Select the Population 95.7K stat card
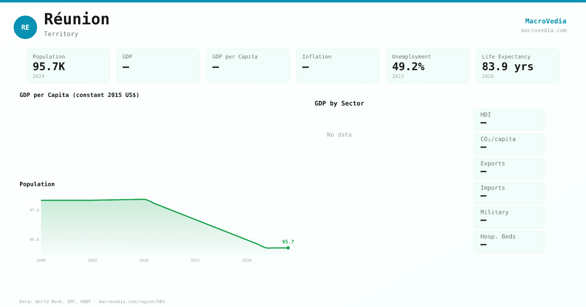Viewport: 586px width, 307px height. 68,66
